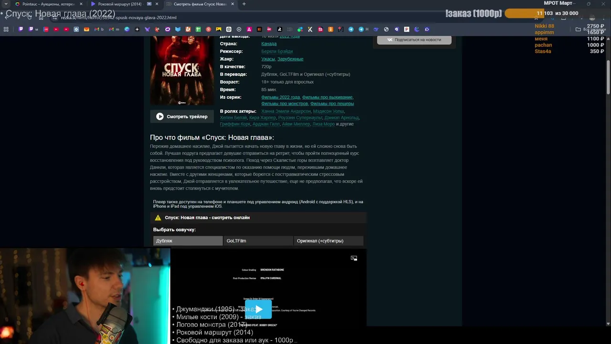Open the tab search dropdown arrow
This screenshot has height=344, width=611.
5,4
